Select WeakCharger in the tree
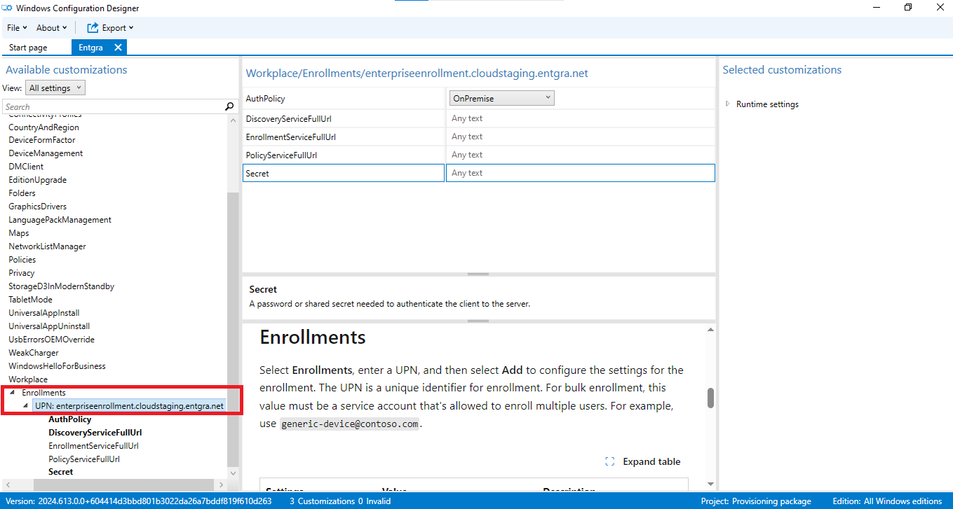953x509 pixels. (34, 353)
